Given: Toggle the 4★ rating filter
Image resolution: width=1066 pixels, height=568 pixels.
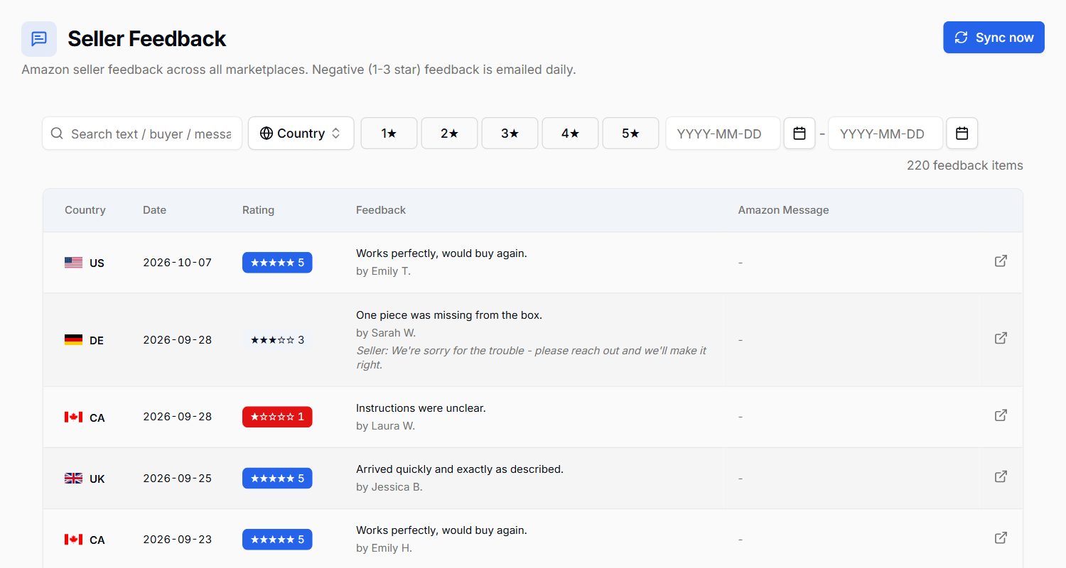Looking at the screenshot, I should [570, 133].
